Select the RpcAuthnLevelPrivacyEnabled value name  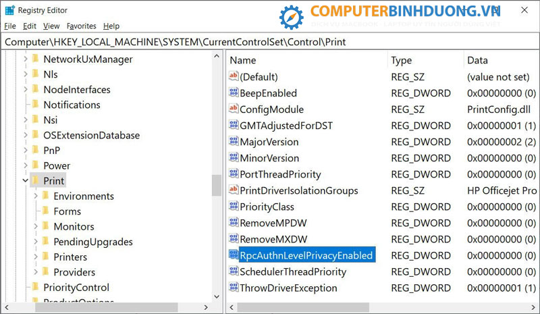point(306,255)
